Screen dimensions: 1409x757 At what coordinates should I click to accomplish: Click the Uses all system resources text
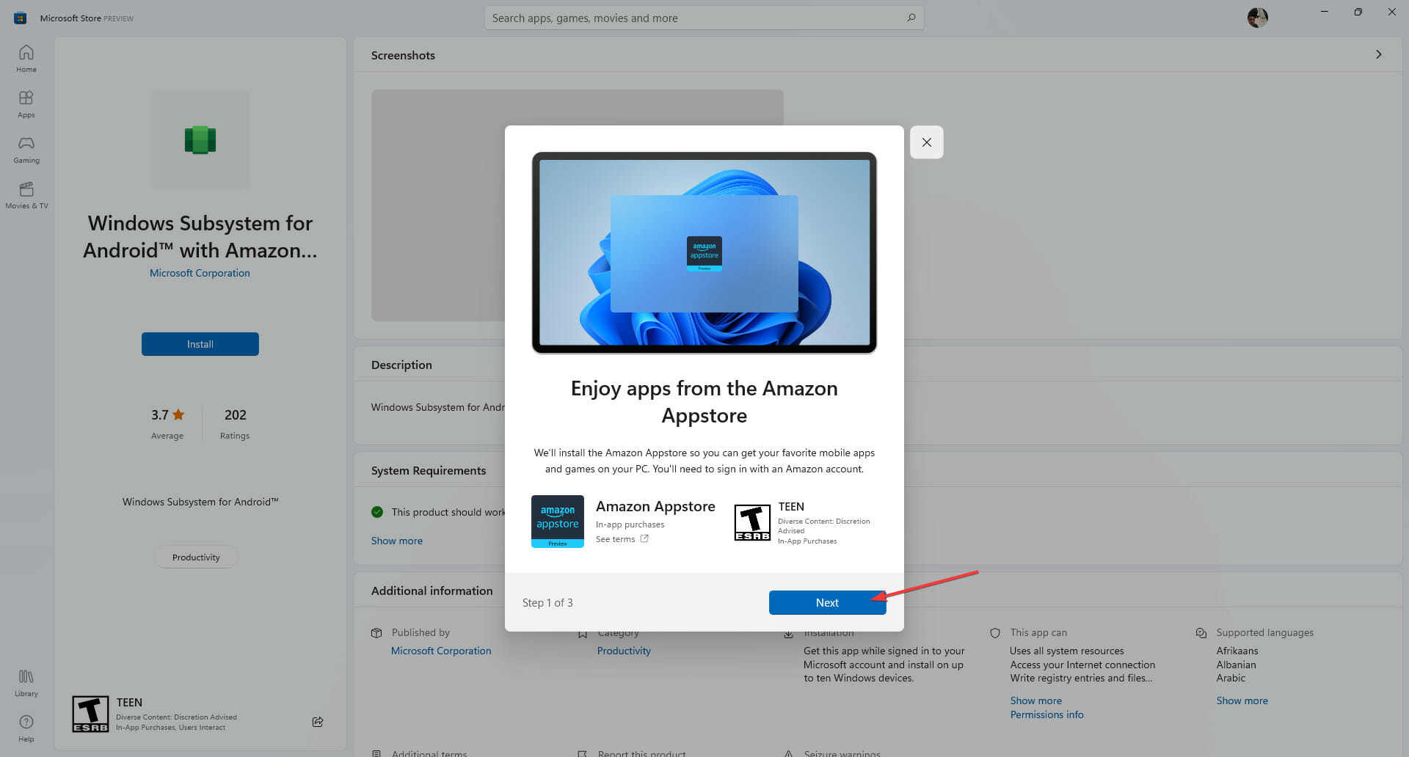[1067, 651]
